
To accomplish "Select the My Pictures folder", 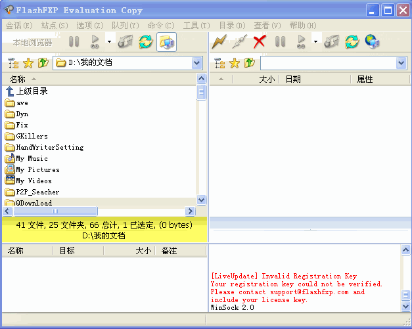I will [x=32, y=169].
